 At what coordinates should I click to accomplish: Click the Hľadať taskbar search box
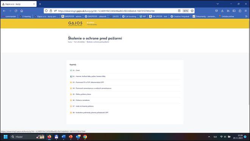[27, 137]
